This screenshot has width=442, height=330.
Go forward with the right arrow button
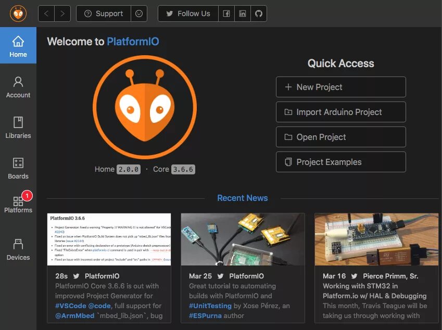(x=62, y=14)
